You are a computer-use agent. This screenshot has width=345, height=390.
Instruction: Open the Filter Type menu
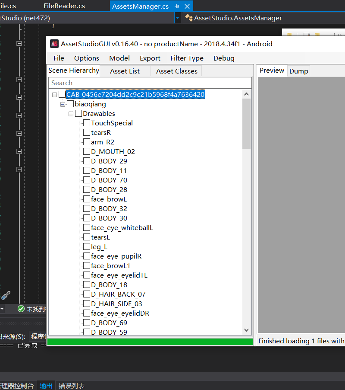(x=187, y=58)
